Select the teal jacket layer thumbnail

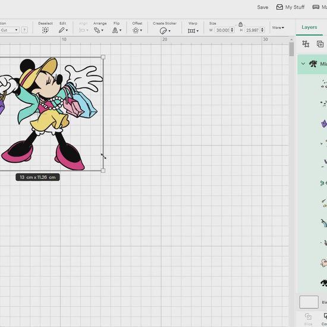pos(323,183)
